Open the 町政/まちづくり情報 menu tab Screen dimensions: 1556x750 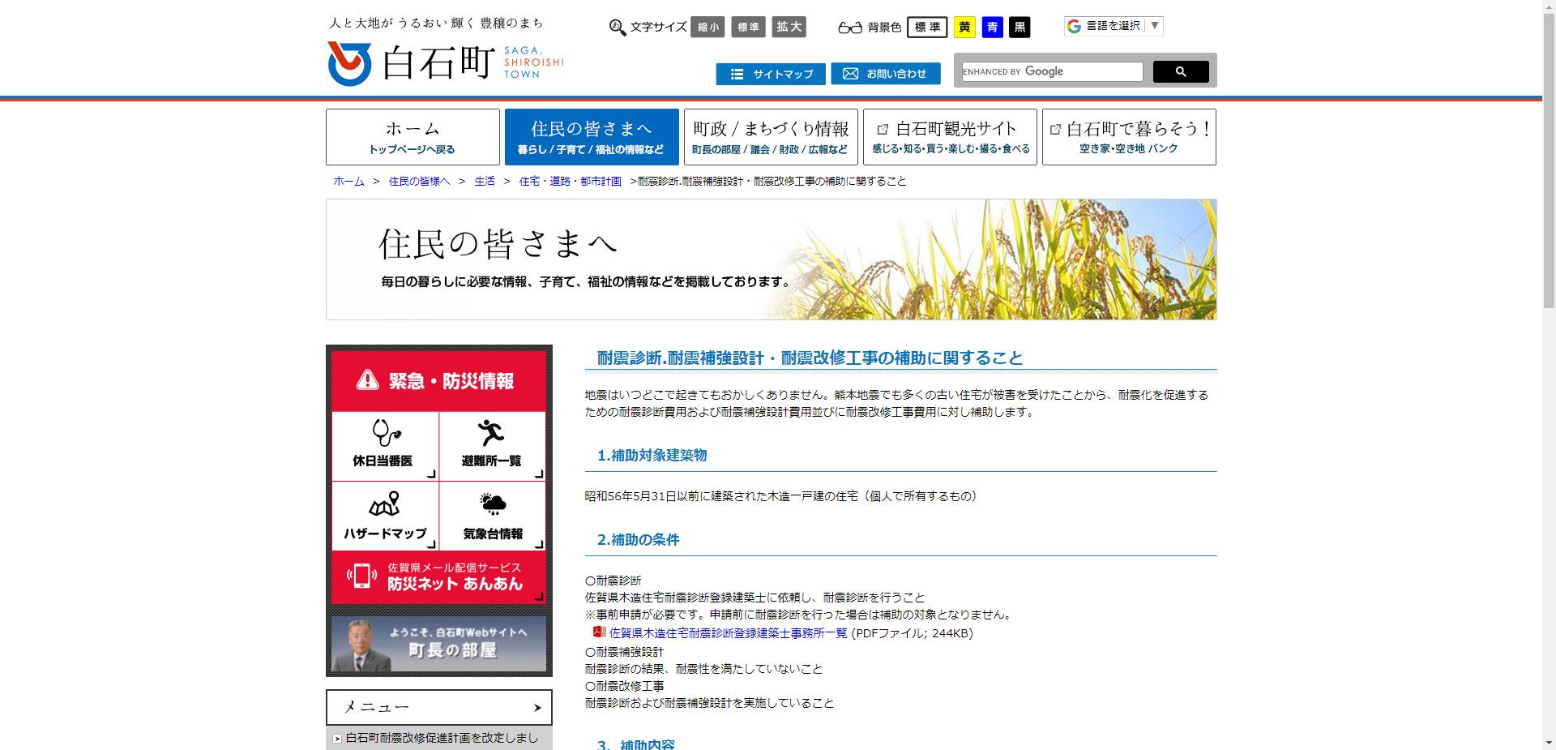click(x=770, y=136)
